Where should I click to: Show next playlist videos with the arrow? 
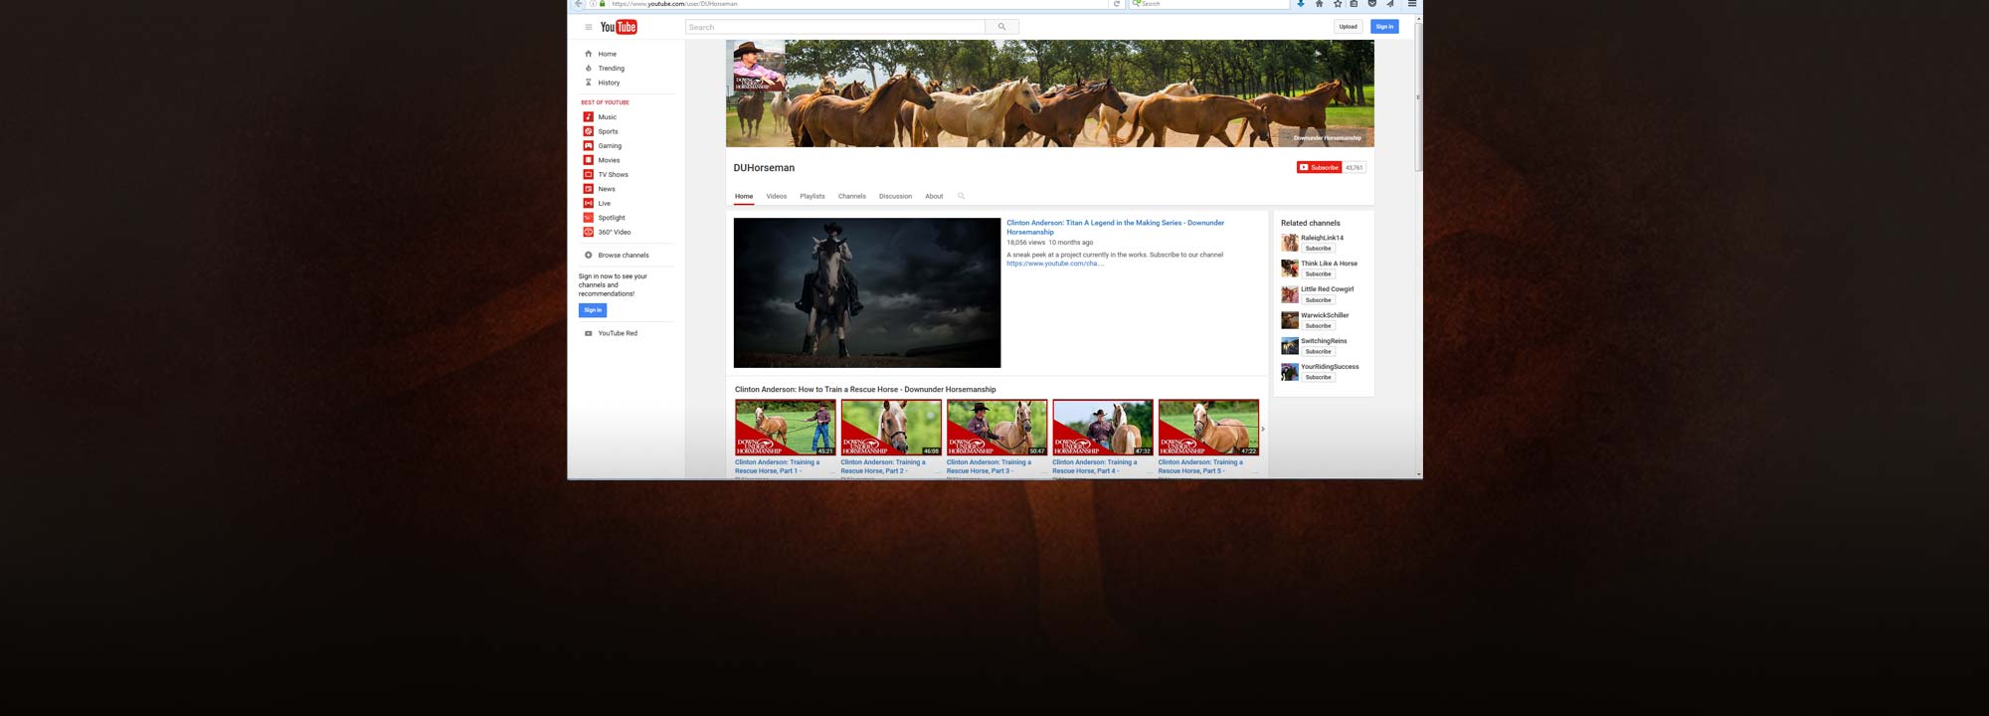click(x=1263, y=429)
